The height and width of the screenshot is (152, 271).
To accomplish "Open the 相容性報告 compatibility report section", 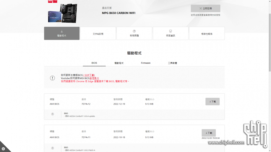I will pos(207,33).
